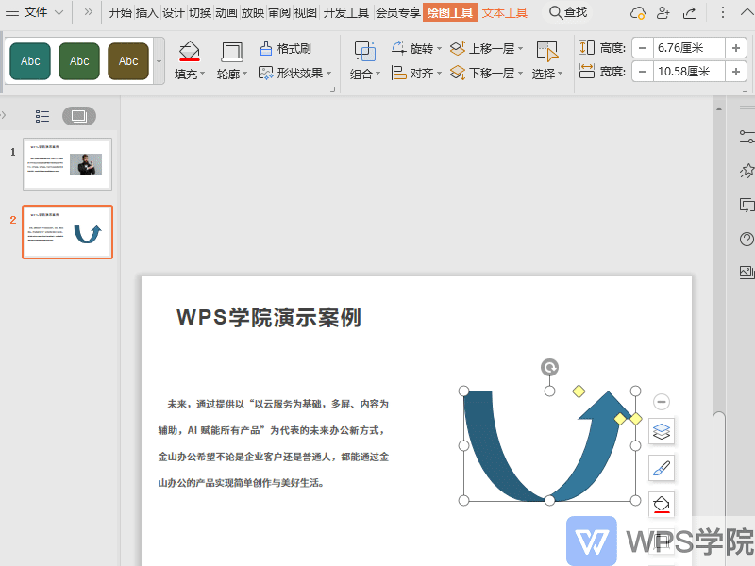Open the 绘图工具 tab
Viewport: 755px width, 566px height.
[x=450, y=12]
